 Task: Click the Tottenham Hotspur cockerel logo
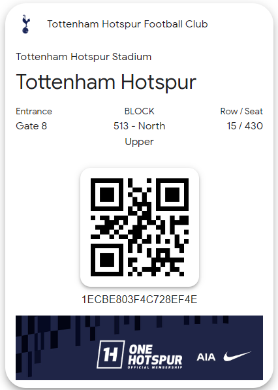(x=26, y=24)
